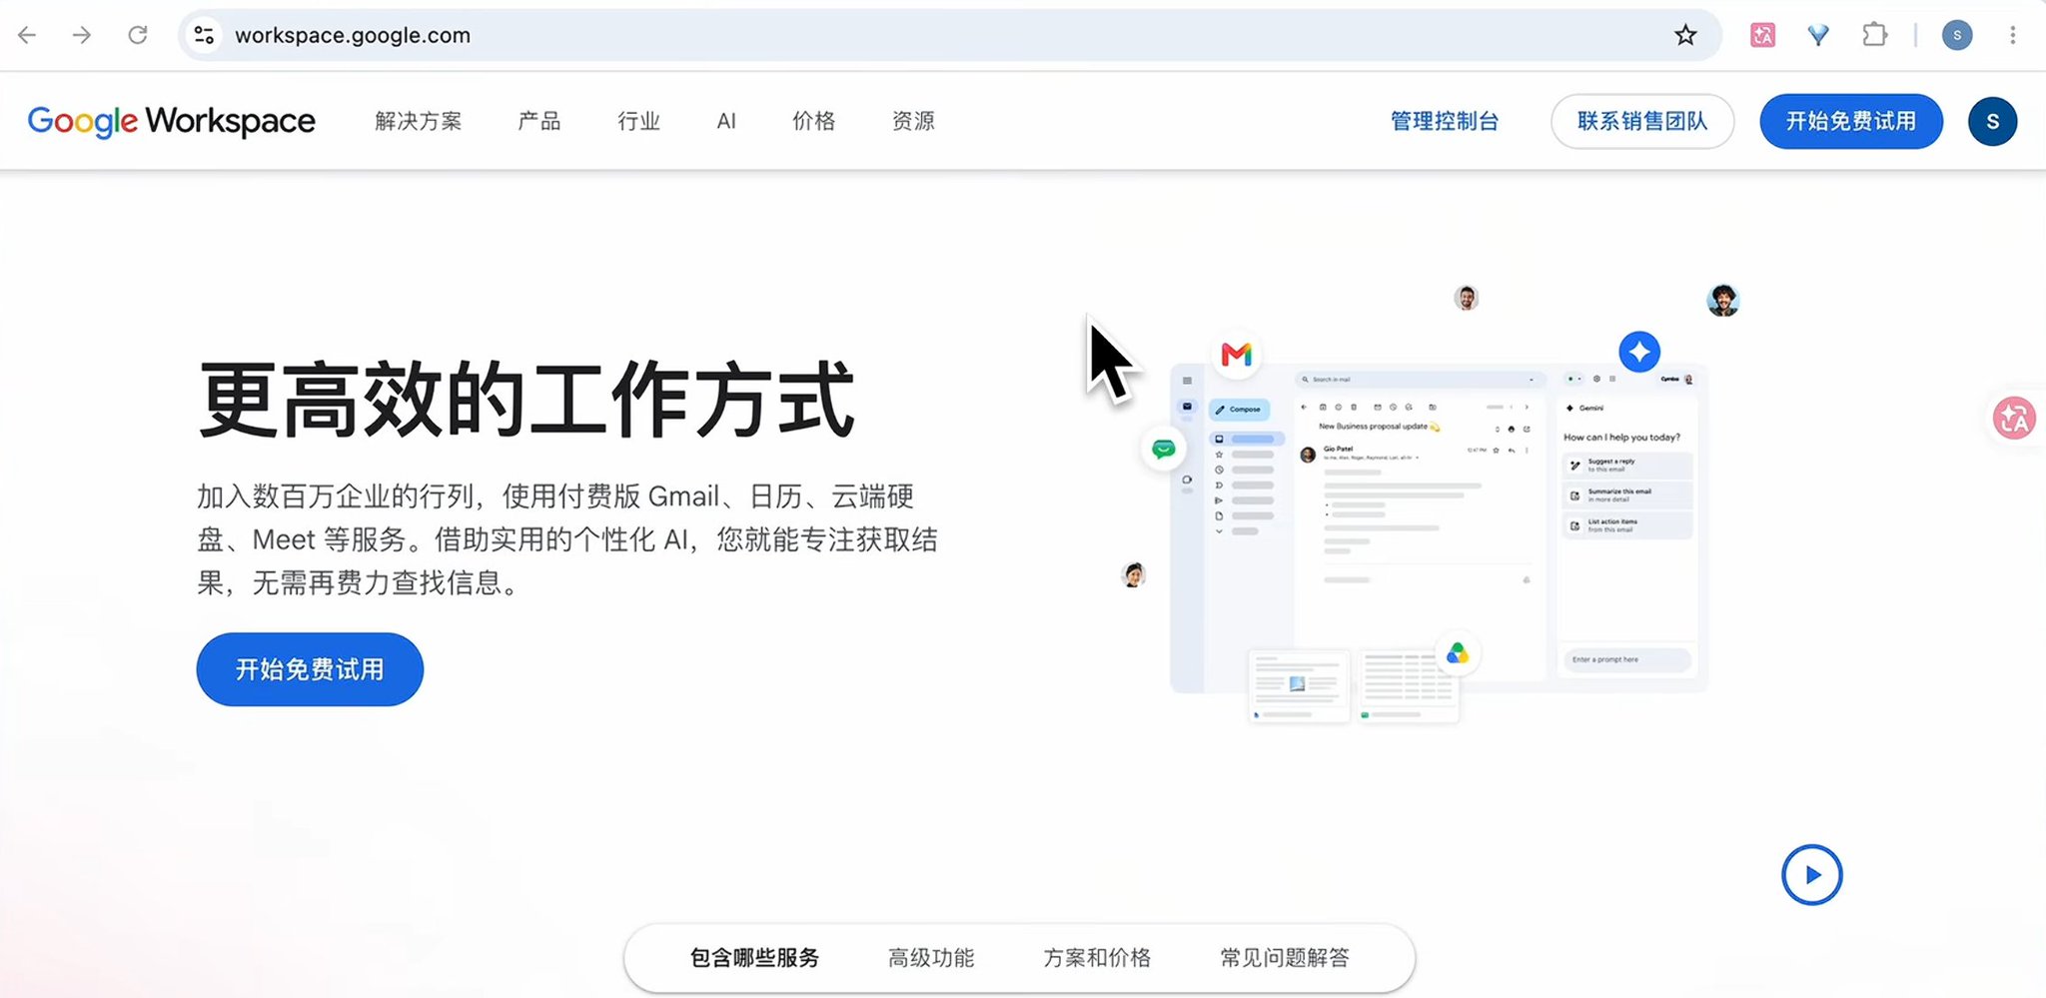
Task: Click the search in mail field in illustration
Action: tap(1420, 380)
